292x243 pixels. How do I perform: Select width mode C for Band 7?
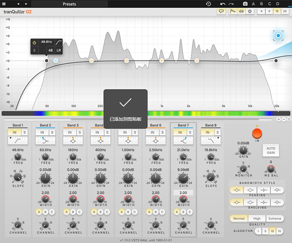(190, 212)
